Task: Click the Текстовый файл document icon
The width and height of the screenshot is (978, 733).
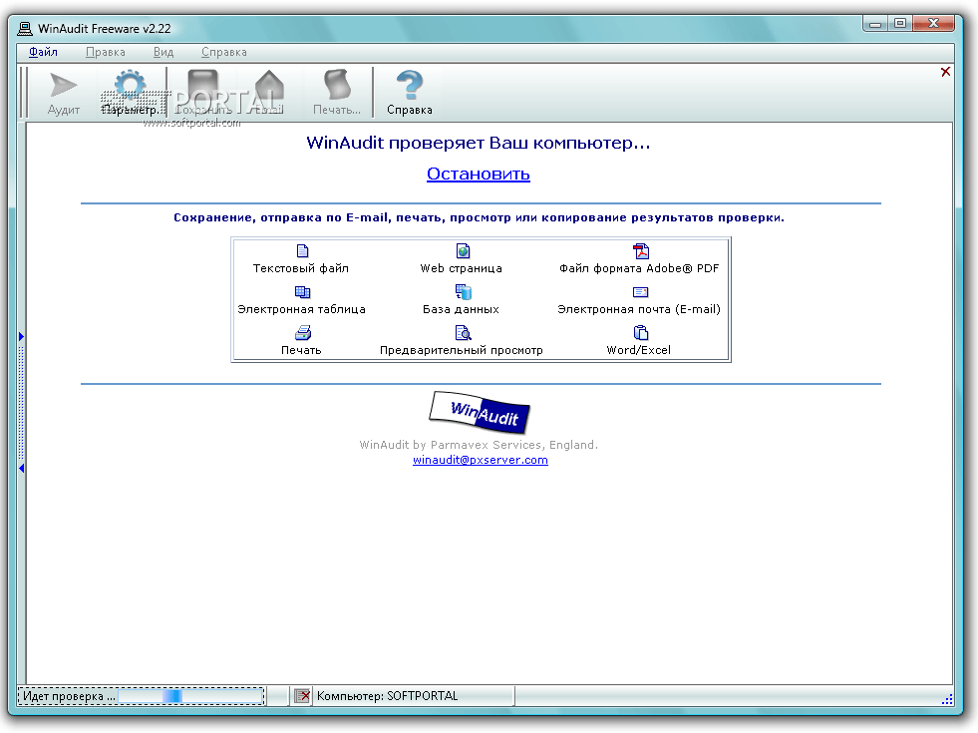Action: (x=302, y=250)
